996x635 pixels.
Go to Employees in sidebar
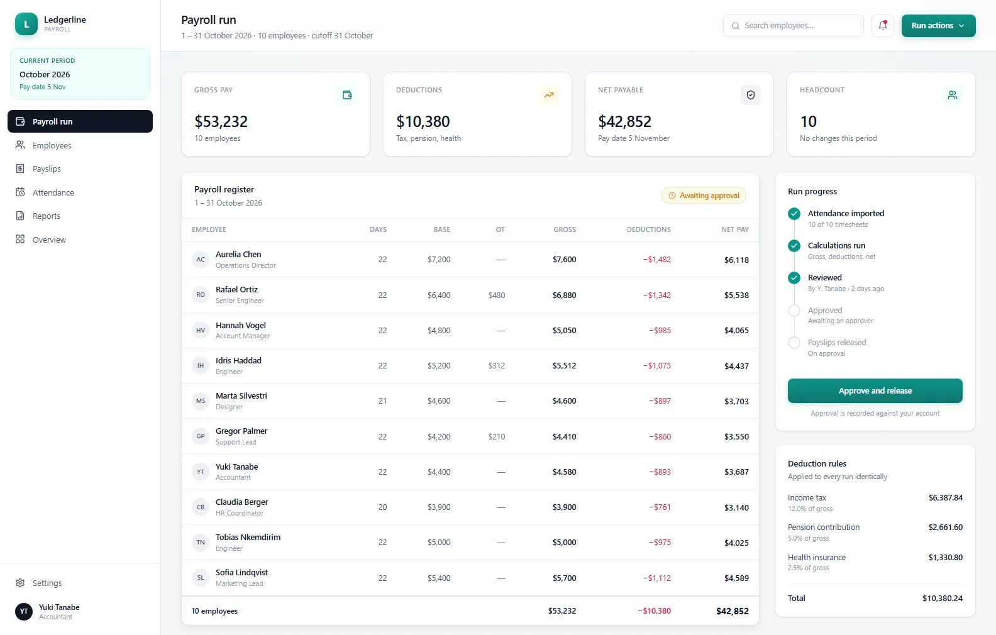click(x=80, y=145)
